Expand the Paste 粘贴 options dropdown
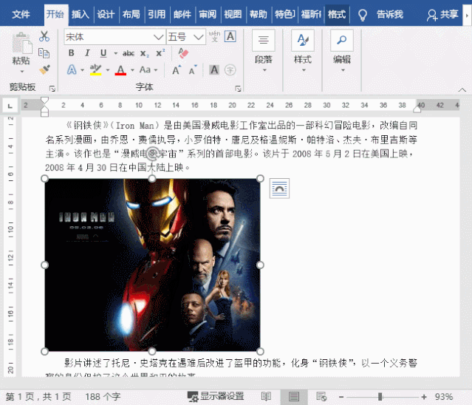The image size is (472, 405). (x=21, y=72)
